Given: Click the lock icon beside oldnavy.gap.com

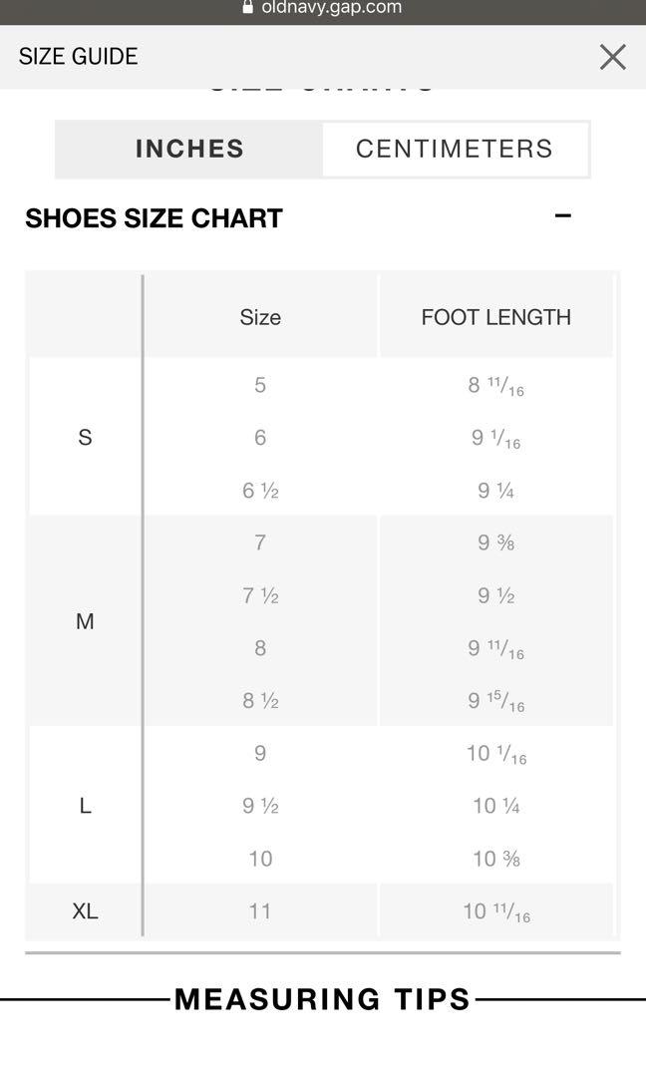Looking at the screenshot, I should tap(248, 7).
